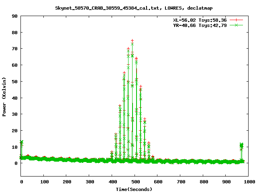The image size is (257, 193).
Task: Click the 50 tick label on y-axis
Action: [x=14, y=82]
